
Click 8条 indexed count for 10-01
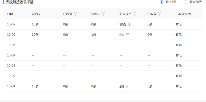66,86
